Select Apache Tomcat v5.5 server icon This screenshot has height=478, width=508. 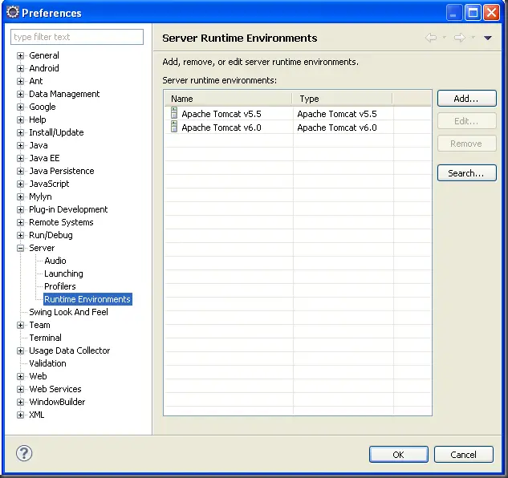(174, 114)
